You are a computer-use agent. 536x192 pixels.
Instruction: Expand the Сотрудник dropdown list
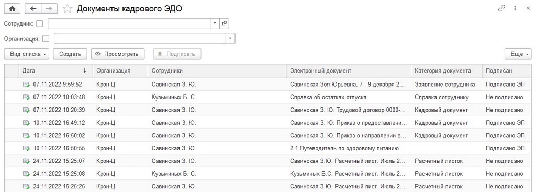tap(215, 23)
